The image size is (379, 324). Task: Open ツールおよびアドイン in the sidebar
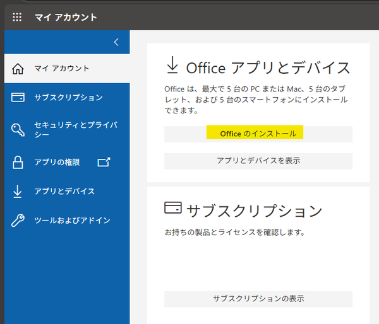pyautogui.click(x=72, y=221)
